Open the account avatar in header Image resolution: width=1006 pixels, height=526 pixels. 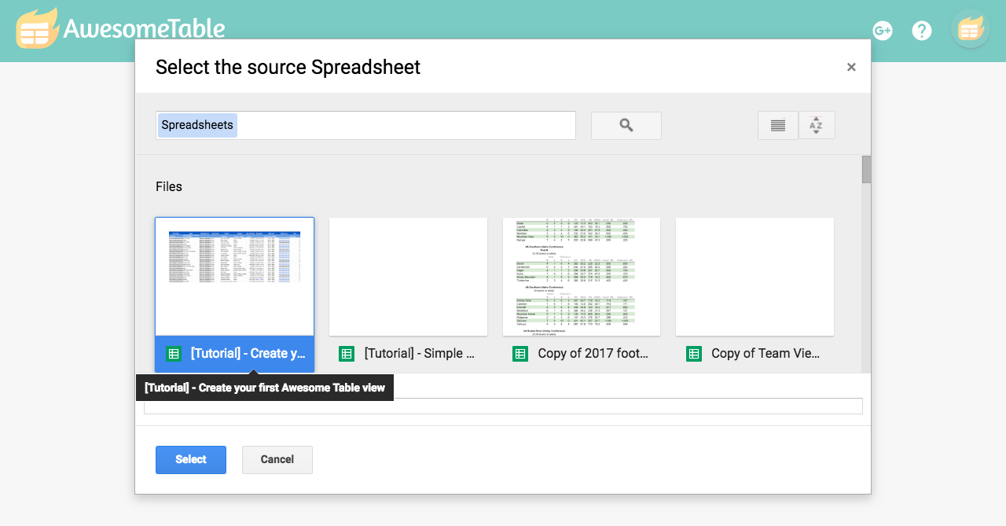pos(971,30)
